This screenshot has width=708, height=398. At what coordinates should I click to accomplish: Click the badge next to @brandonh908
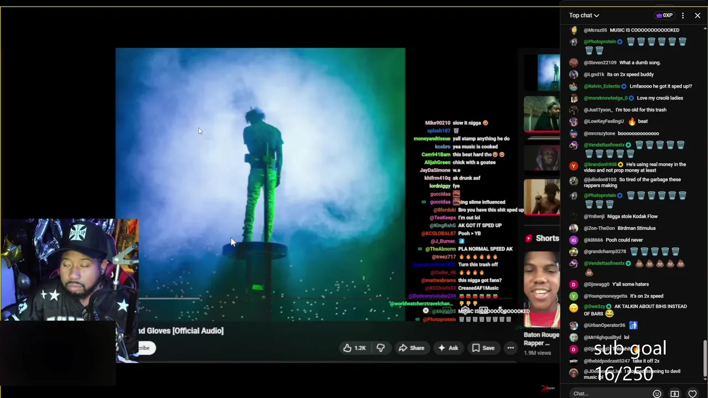tap(621, 164)
